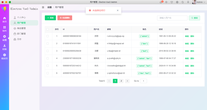The height and width of the screenshot is (110, 207).
Task: Click time cell 1996-06-26 12:18:18
Action: pos(167,43)
